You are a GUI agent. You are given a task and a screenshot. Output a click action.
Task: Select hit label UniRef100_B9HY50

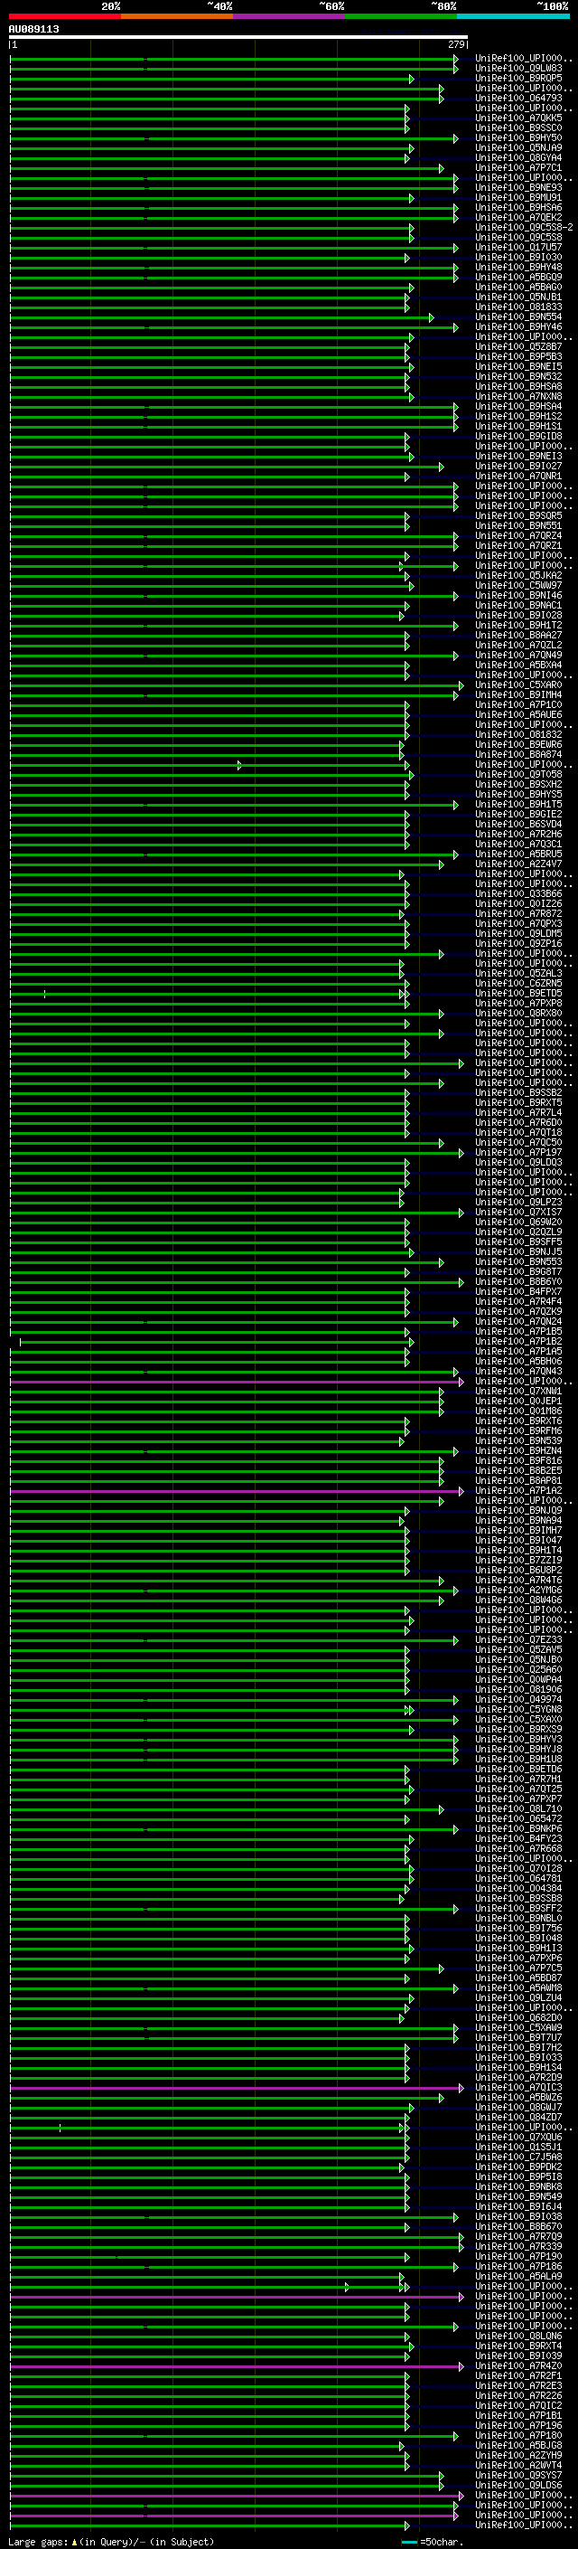(518, 138)
